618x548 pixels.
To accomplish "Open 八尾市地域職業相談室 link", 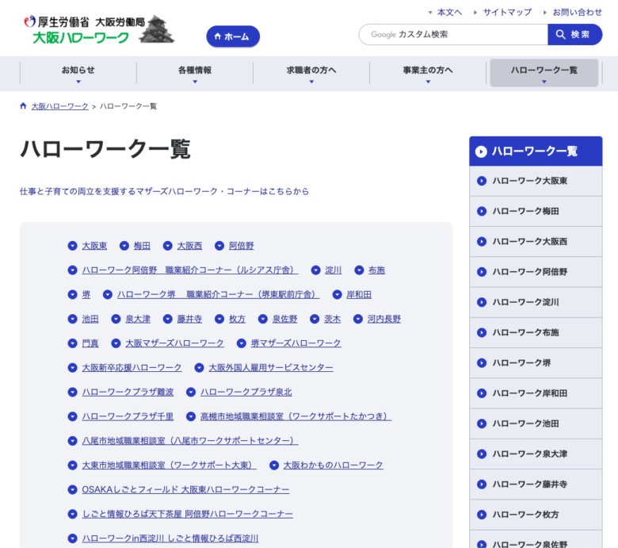I will 190,441.
